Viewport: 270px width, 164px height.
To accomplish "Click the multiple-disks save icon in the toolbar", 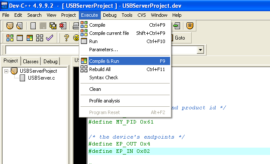I will point(53,26).
